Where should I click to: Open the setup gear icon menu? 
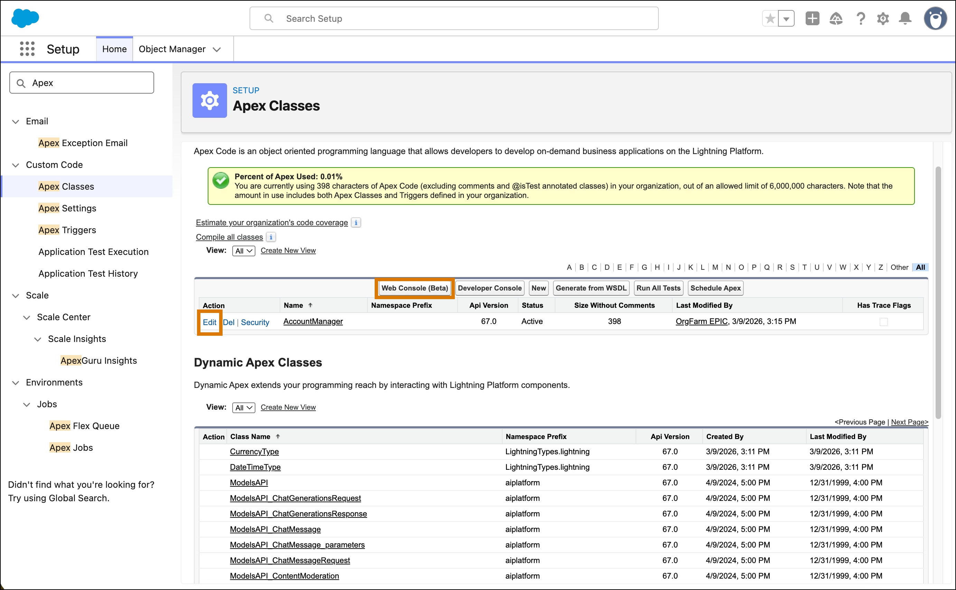coord(883,18)
